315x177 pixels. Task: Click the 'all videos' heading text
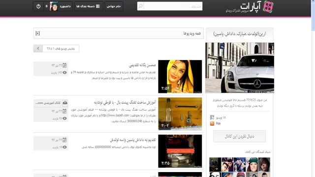point(192,33)
